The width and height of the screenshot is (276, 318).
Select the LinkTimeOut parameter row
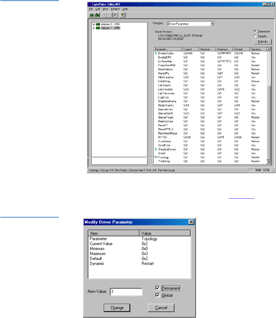(210, 89)
